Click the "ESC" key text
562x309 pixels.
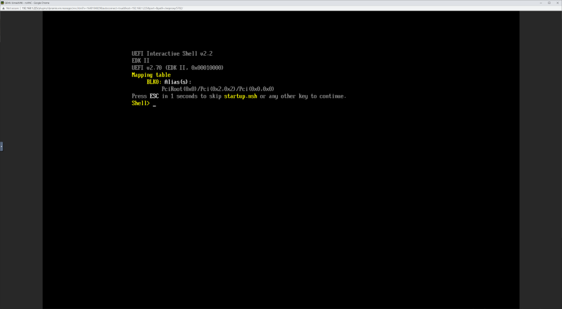(x=154, y=96)
